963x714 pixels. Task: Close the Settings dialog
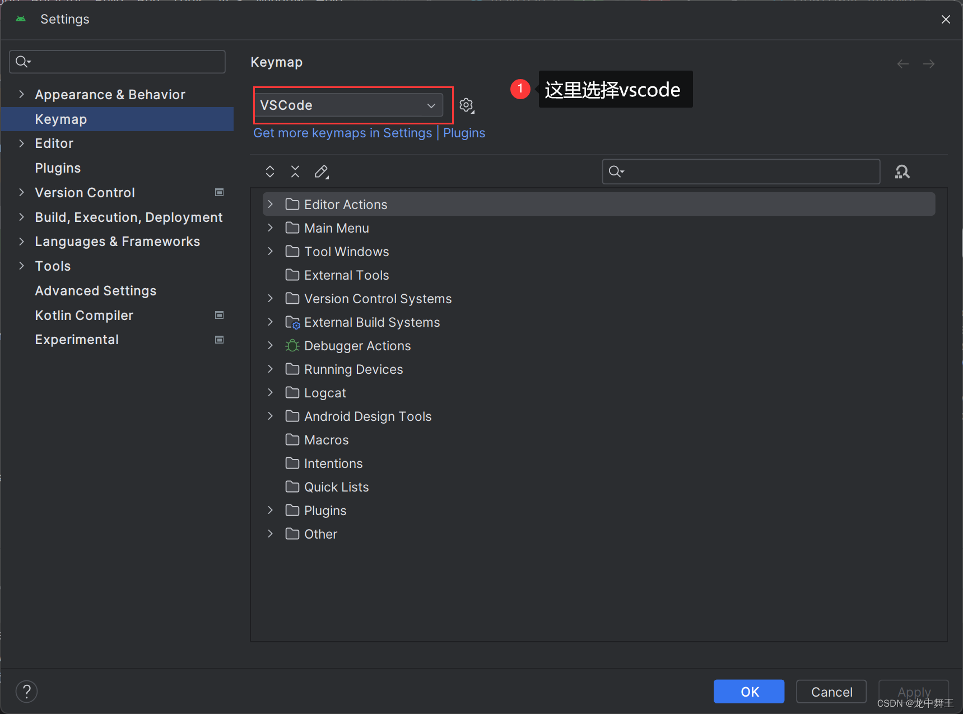[x=946, y=19]
